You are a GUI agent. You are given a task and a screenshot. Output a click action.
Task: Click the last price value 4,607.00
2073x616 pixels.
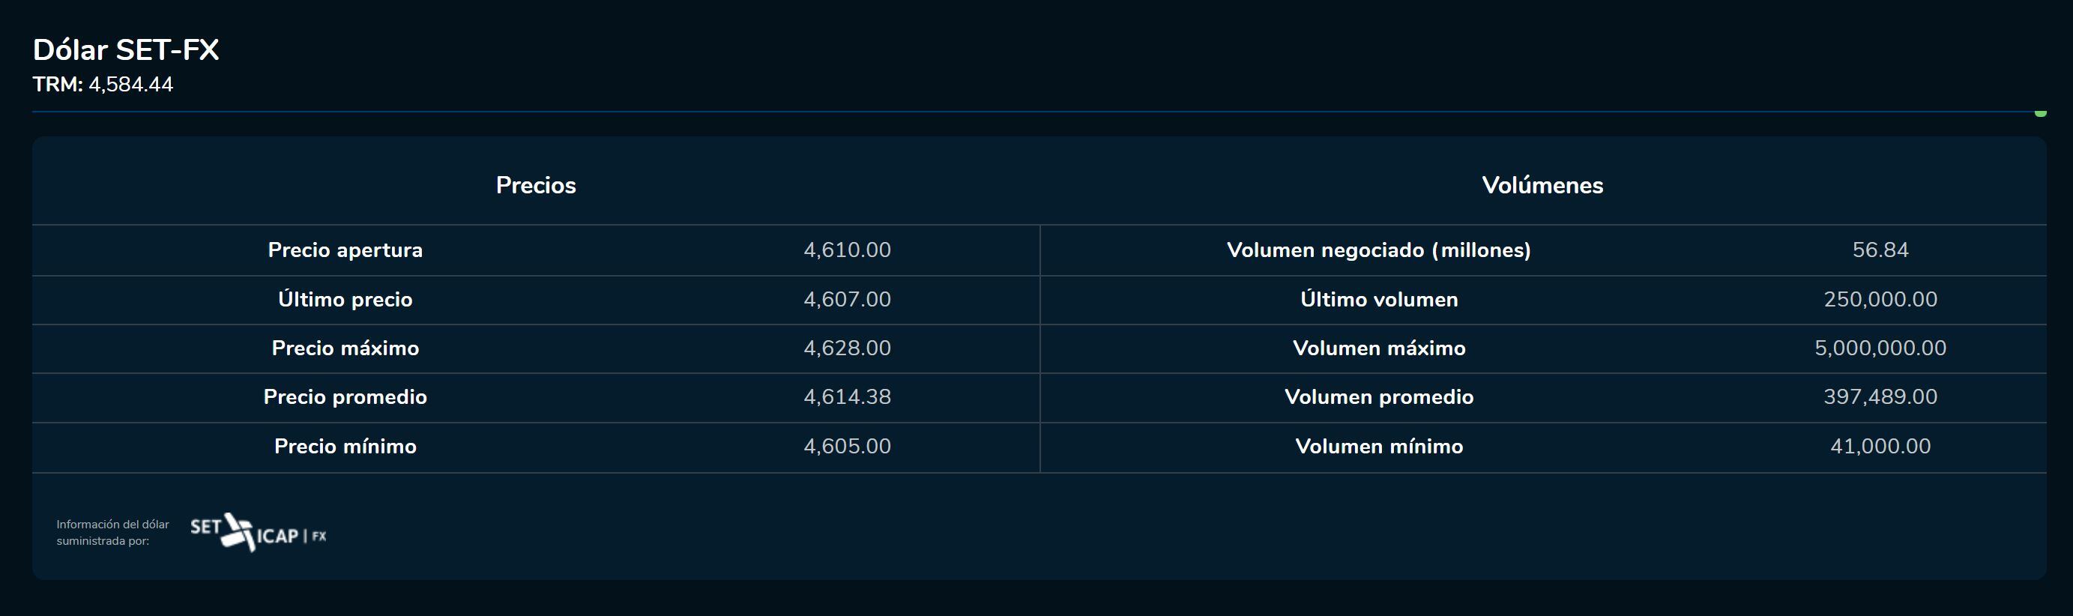coord(847,299)
